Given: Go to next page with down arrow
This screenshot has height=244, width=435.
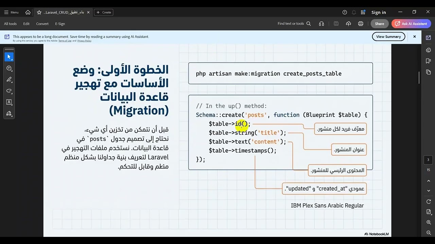Looking at the screenshot, I should point(428,191).
